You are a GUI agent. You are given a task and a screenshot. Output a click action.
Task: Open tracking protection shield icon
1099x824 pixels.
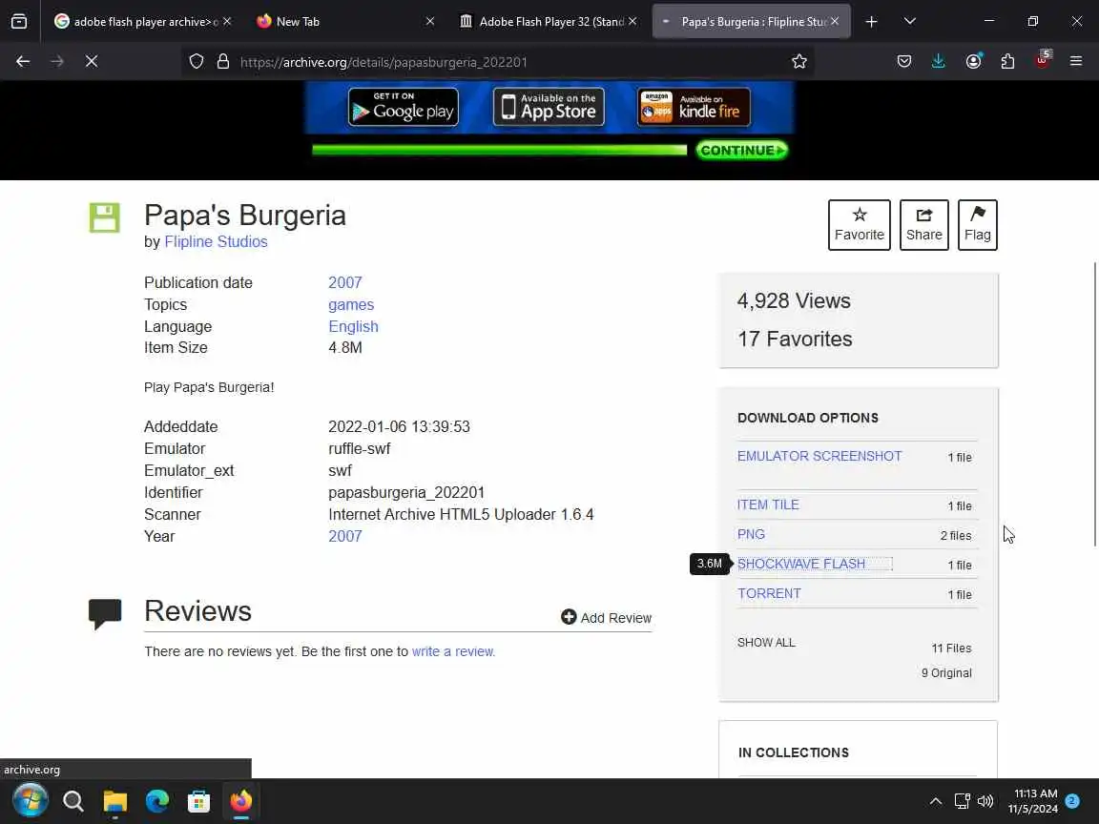point(197,62)
